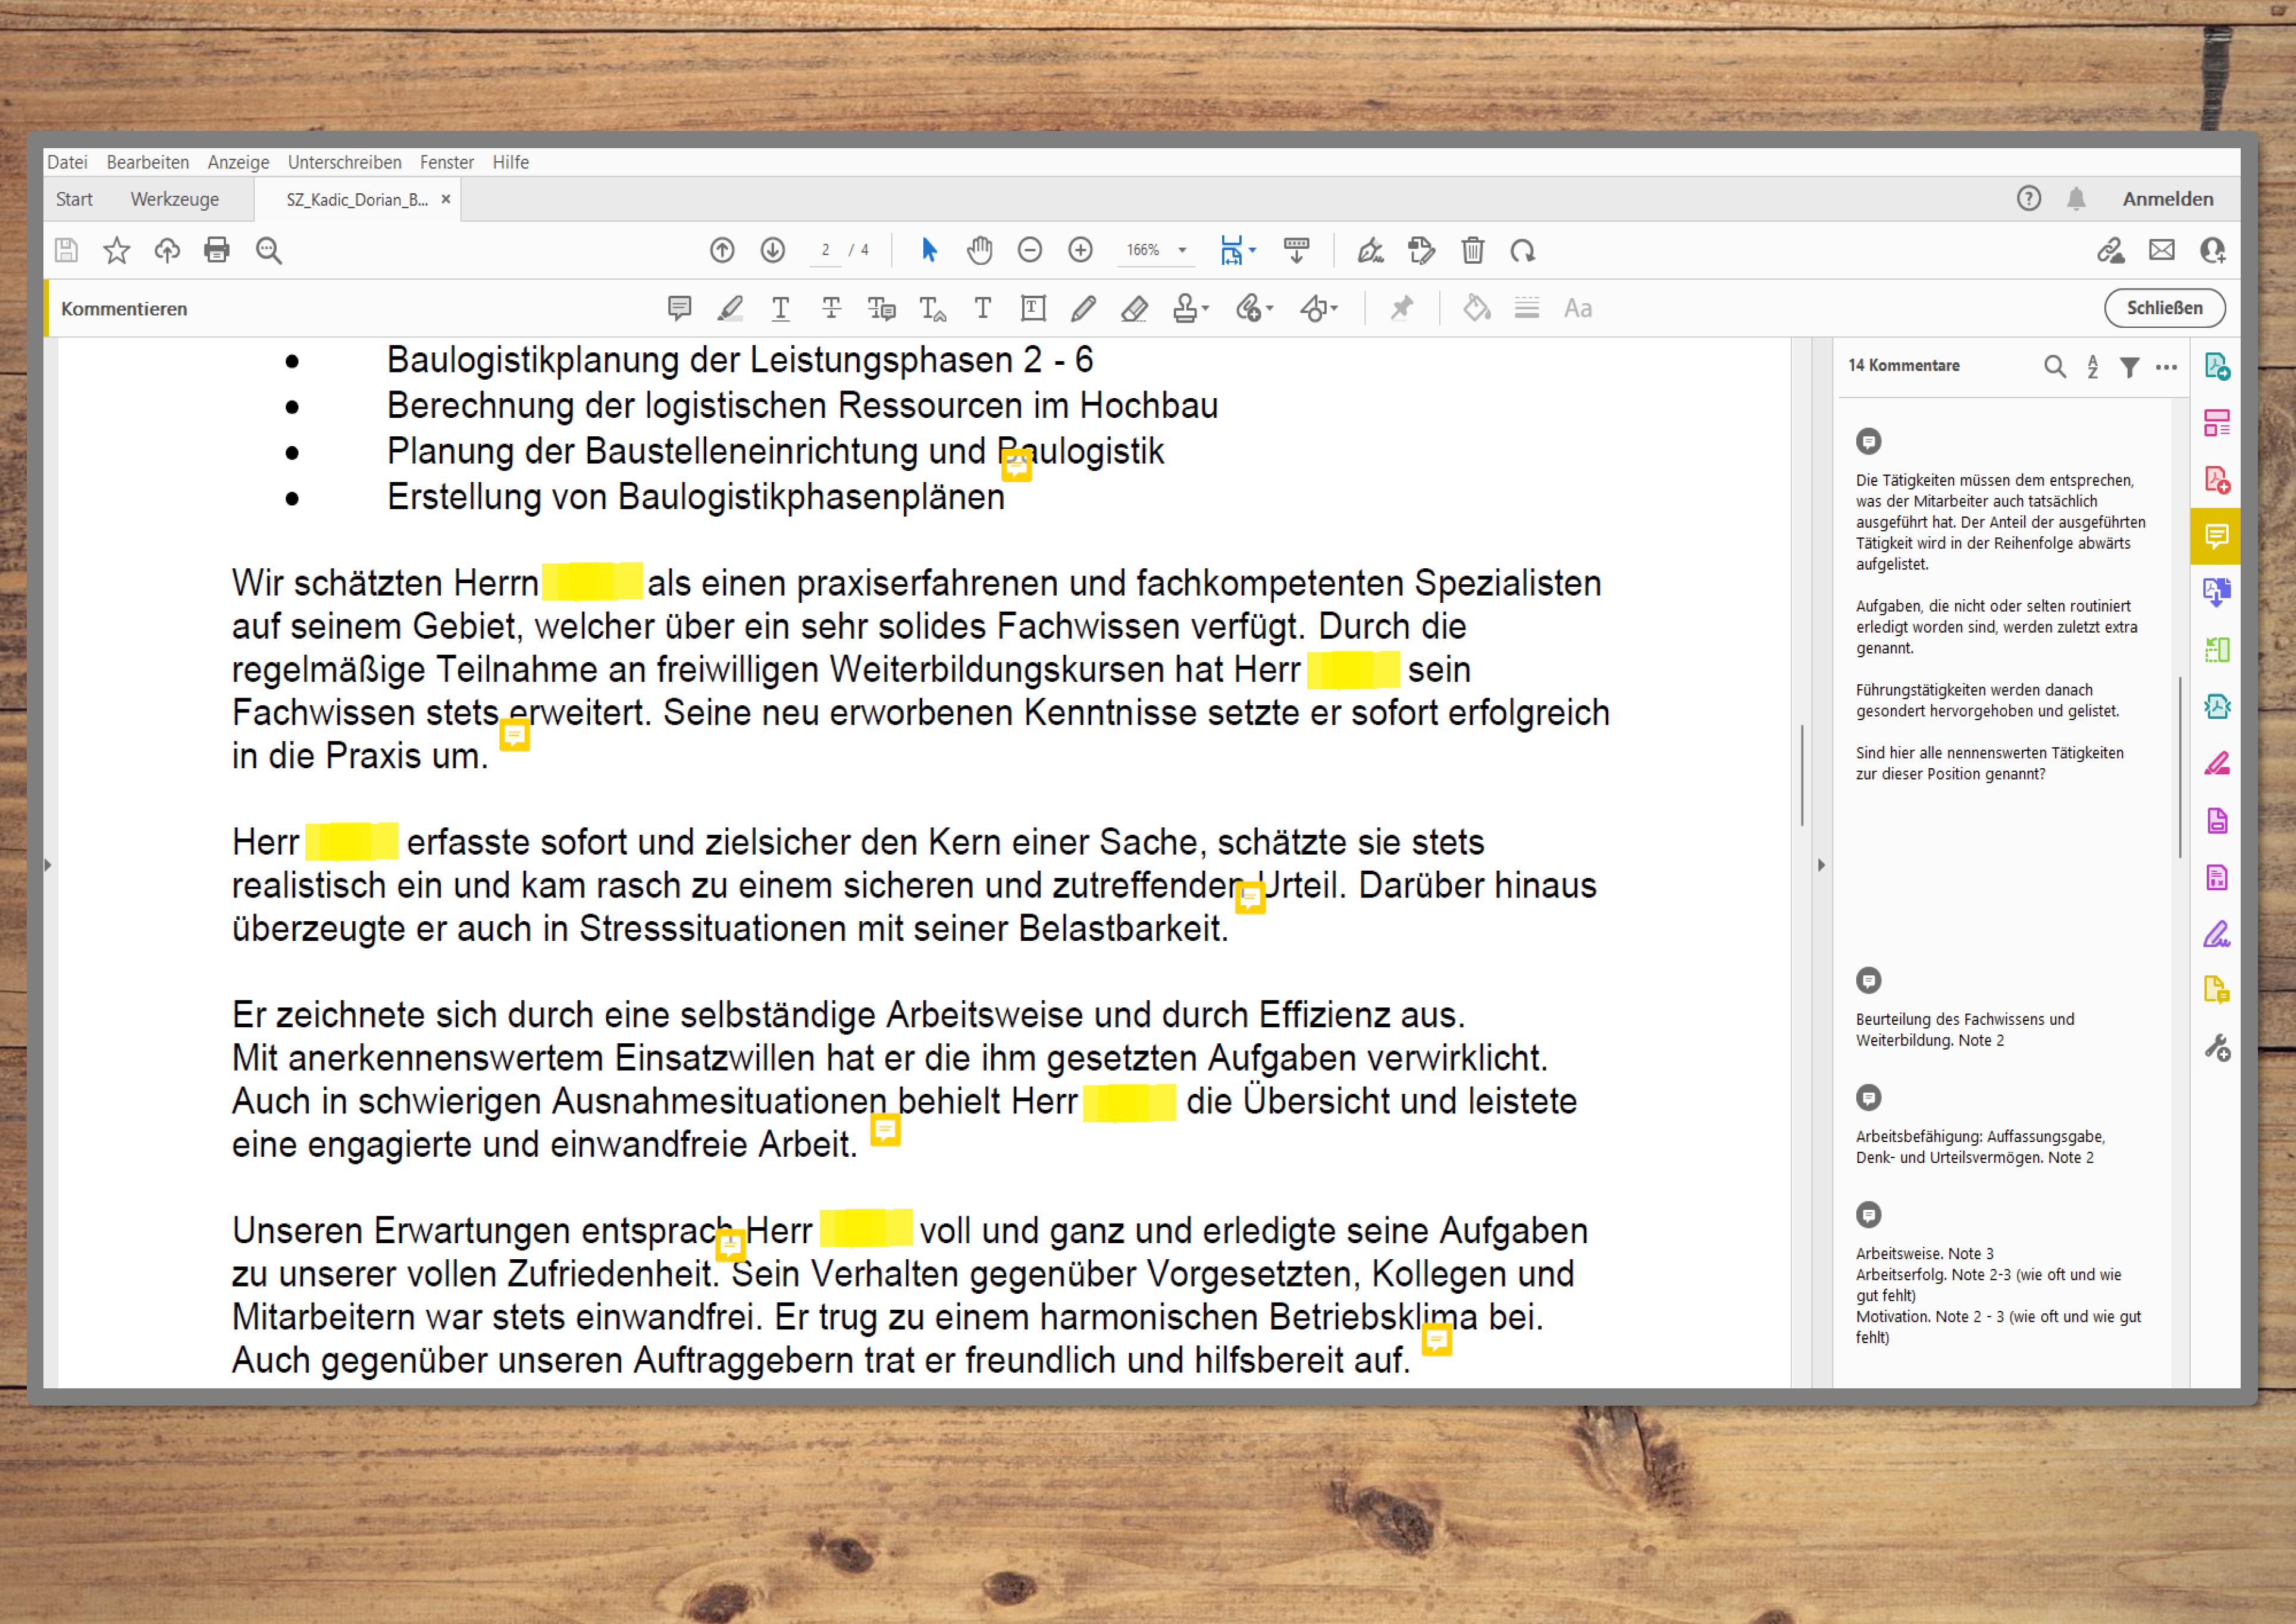This screenshot has width=2296, height=1624.
Task: Click the page number input field
Action: click(x=825, y=250)
